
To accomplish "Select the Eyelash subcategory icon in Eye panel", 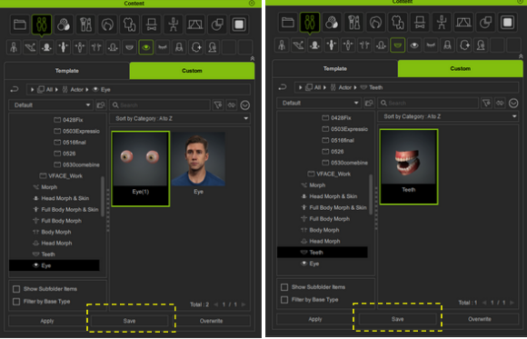I will click(163, 47).
